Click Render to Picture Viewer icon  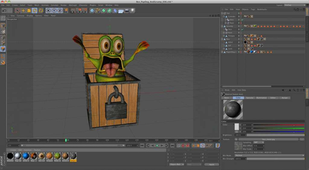(79, 10)
